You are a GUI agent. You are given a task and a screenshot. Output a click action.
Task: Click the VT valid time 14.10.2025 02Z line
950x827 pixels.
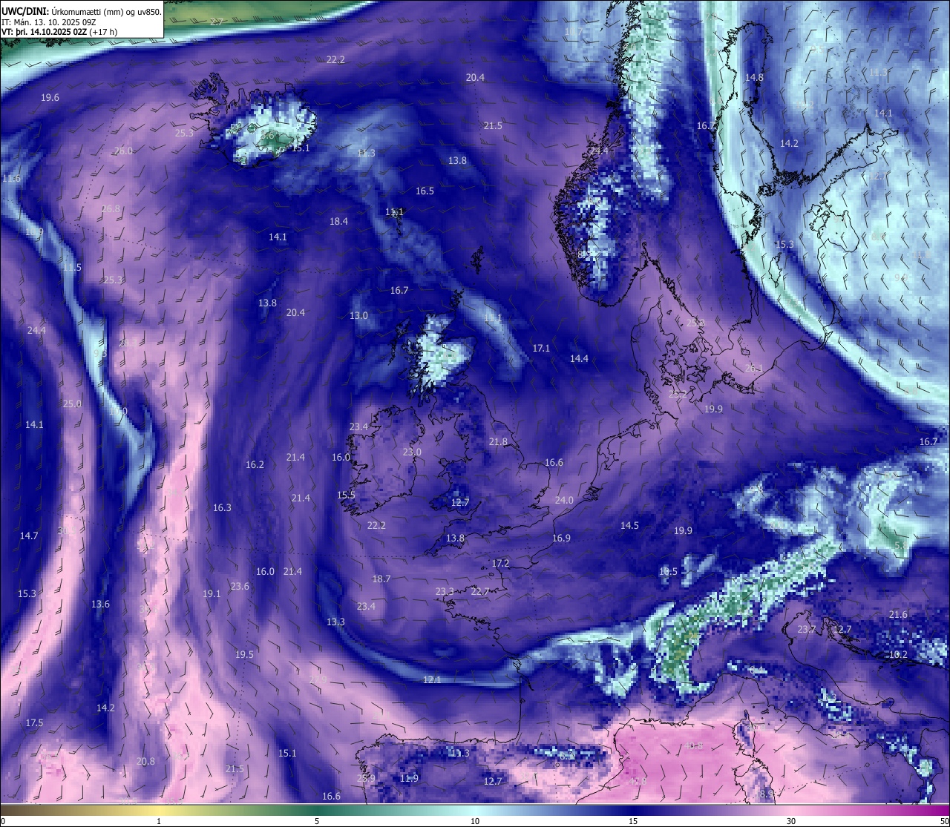(x=59, y=32)
